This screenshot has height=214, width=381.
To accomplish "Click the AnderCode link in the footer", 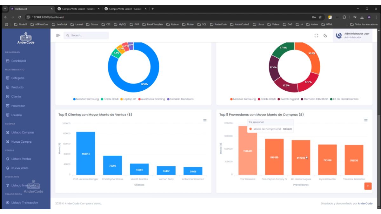I will (x=365, y=204).
